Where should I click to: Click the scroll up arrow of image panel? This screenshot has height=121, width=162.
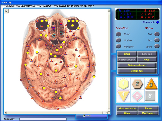109,10
